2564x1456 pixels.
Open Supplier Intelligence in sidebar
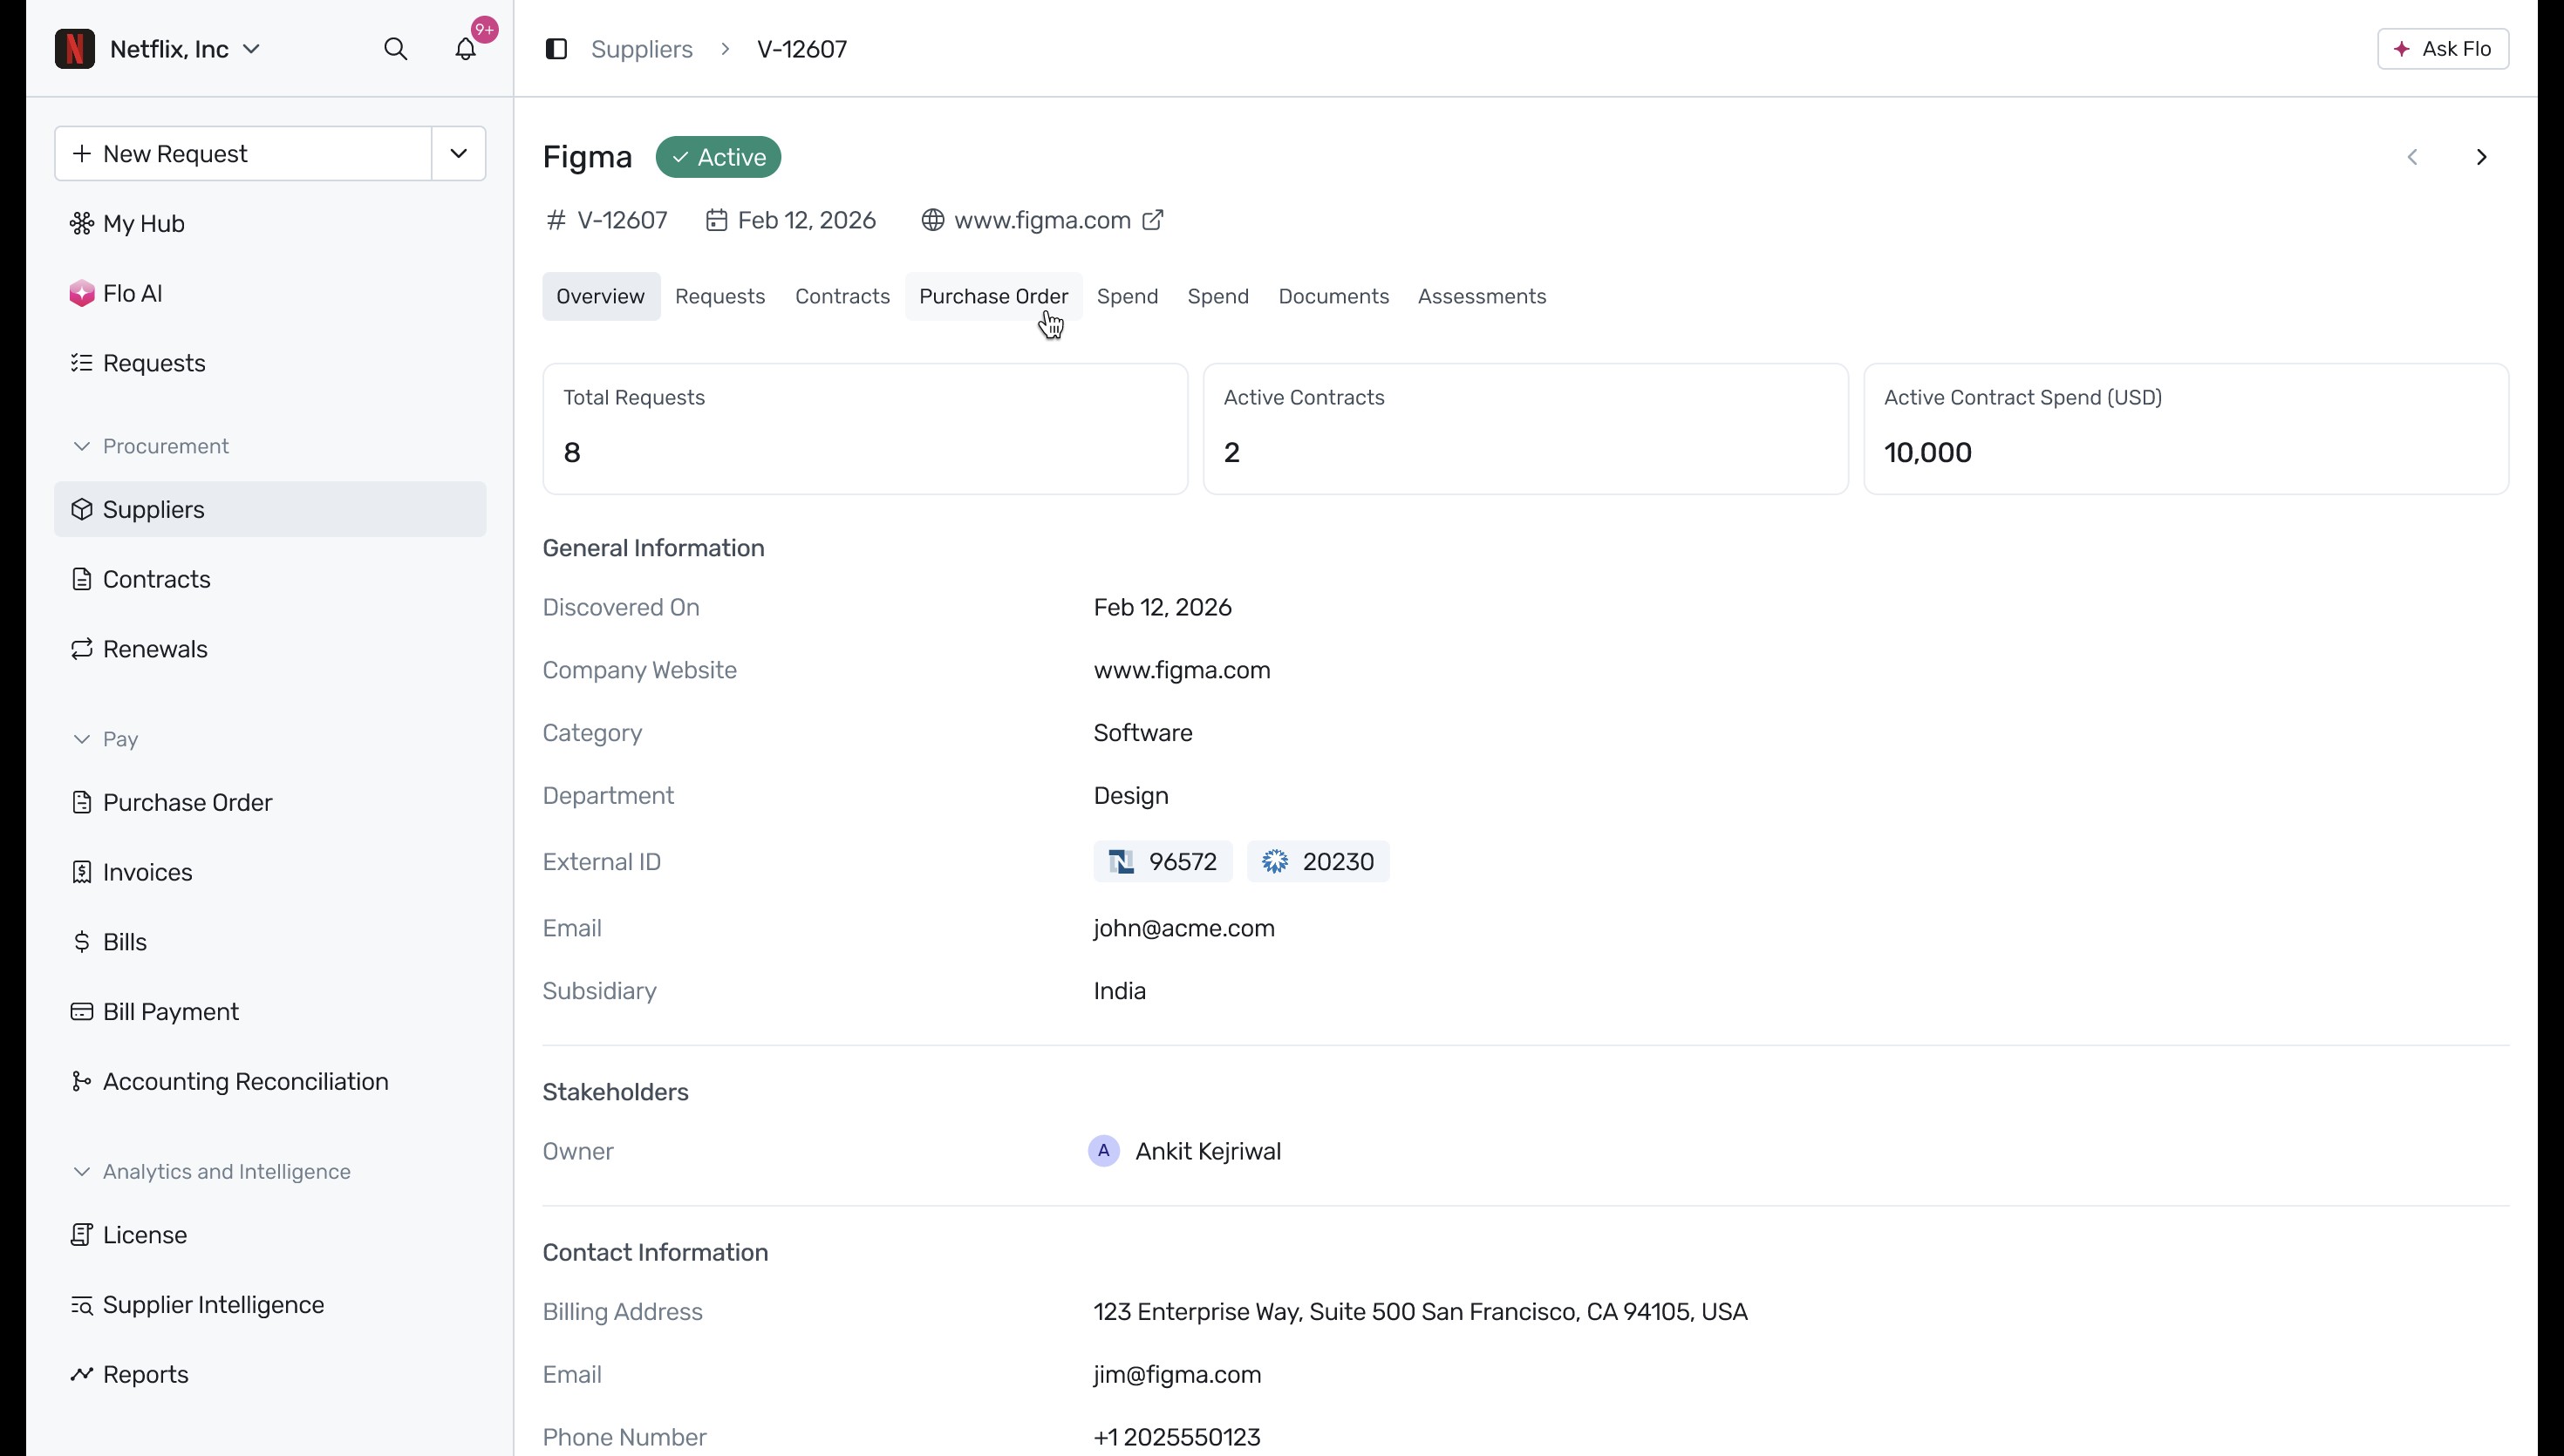click(270, 1305)
